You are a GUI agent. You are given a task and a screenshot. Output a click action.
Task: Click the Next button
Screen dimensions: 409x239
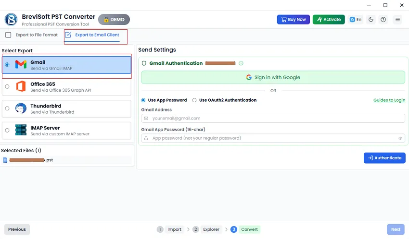pyautogui.click(x=396, y=229)
